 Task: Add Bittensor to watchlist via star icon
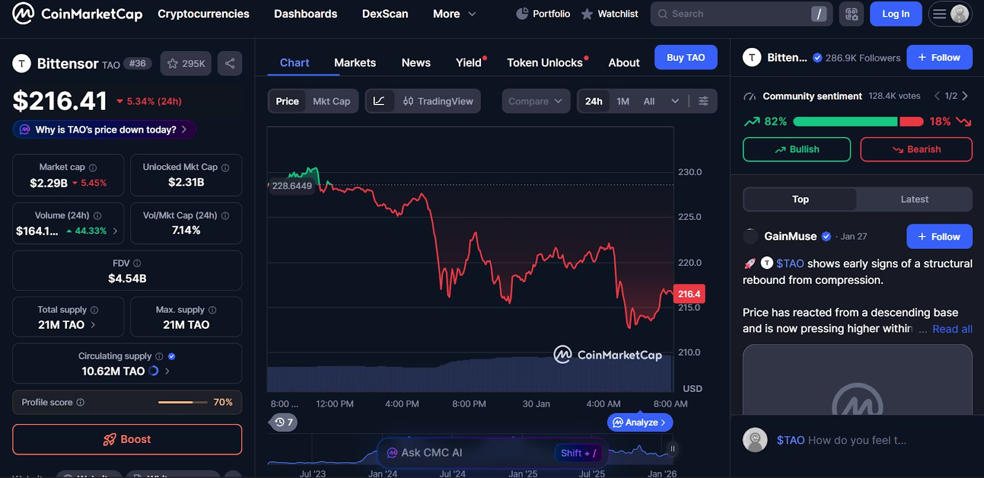coord(186,63)
